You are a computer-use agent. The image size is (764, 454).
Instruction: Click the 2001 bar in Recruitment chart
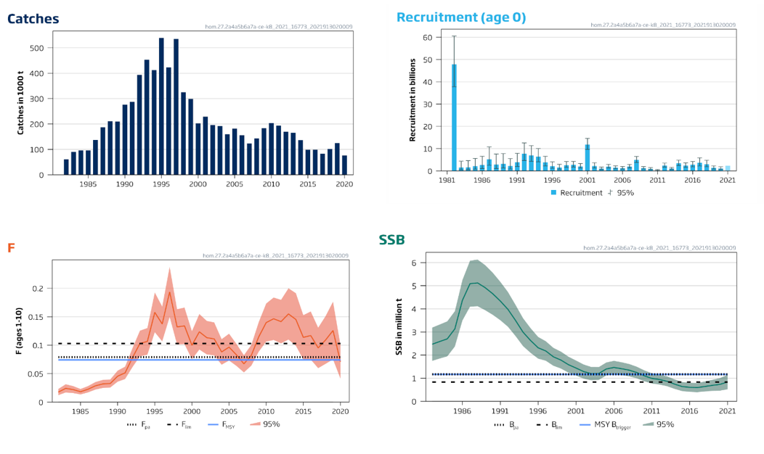tap(587, 157)
